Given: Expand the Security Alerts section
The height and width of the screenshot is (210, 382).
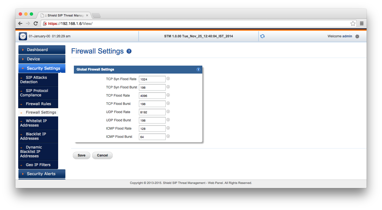Looking at the screenshot, I should click(x=42, y=174).
